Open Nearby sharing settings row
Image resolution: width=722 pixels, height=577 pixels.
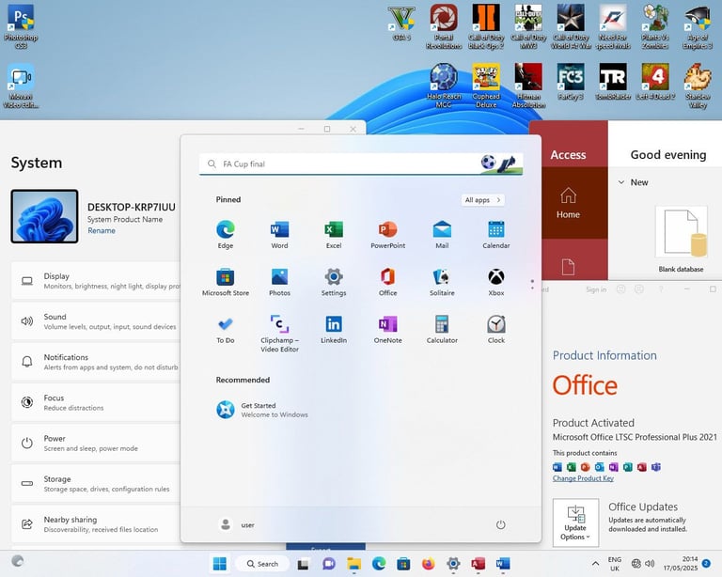tap(96, 524)
